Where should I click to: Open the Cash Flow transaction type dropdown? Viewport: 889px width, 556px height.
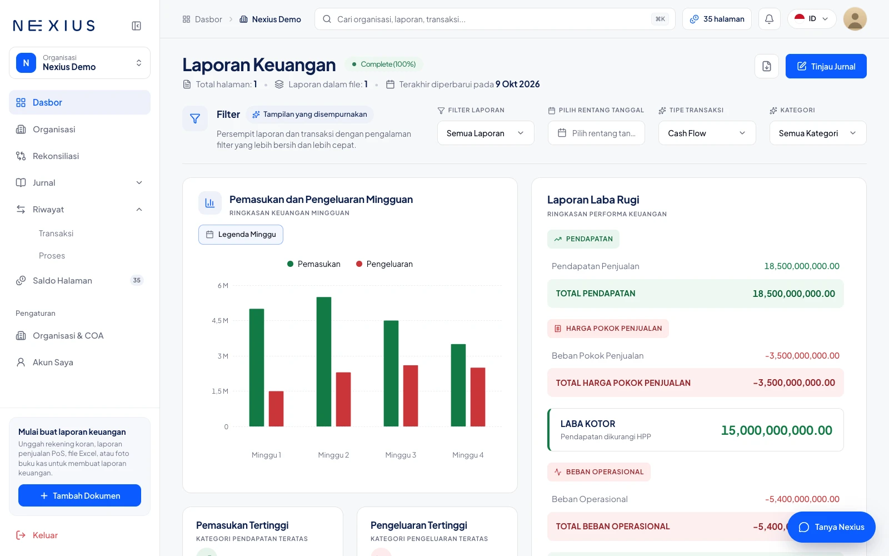707,133
